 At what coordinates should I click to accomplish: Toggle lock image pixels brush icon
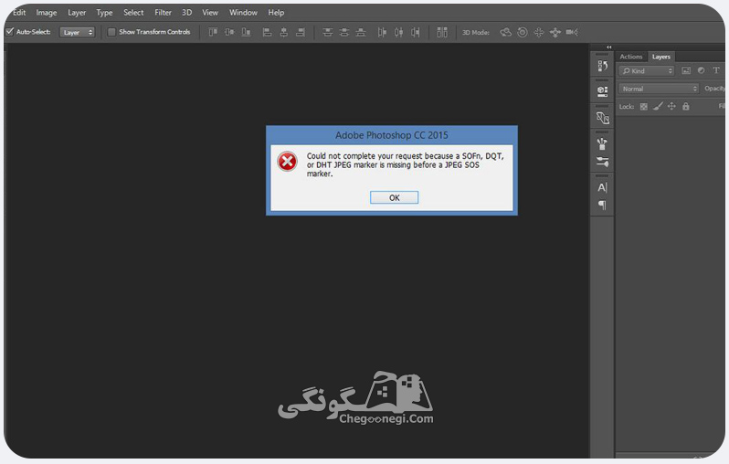click(x=658, y=107)
